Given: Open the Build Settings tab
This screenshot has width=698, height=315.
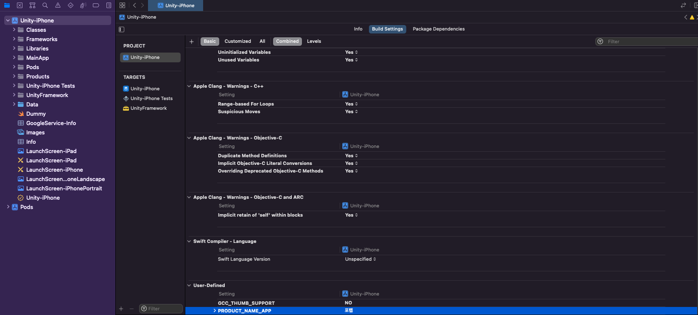Looking at the screenshot, I should pos(387,29).
